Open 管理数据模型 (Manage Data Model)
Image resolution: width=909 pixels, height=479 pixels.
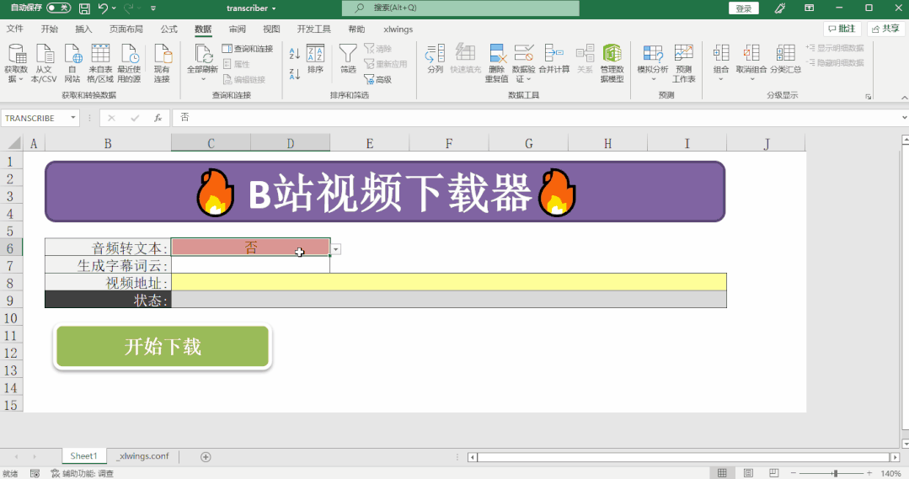(612, 62)
